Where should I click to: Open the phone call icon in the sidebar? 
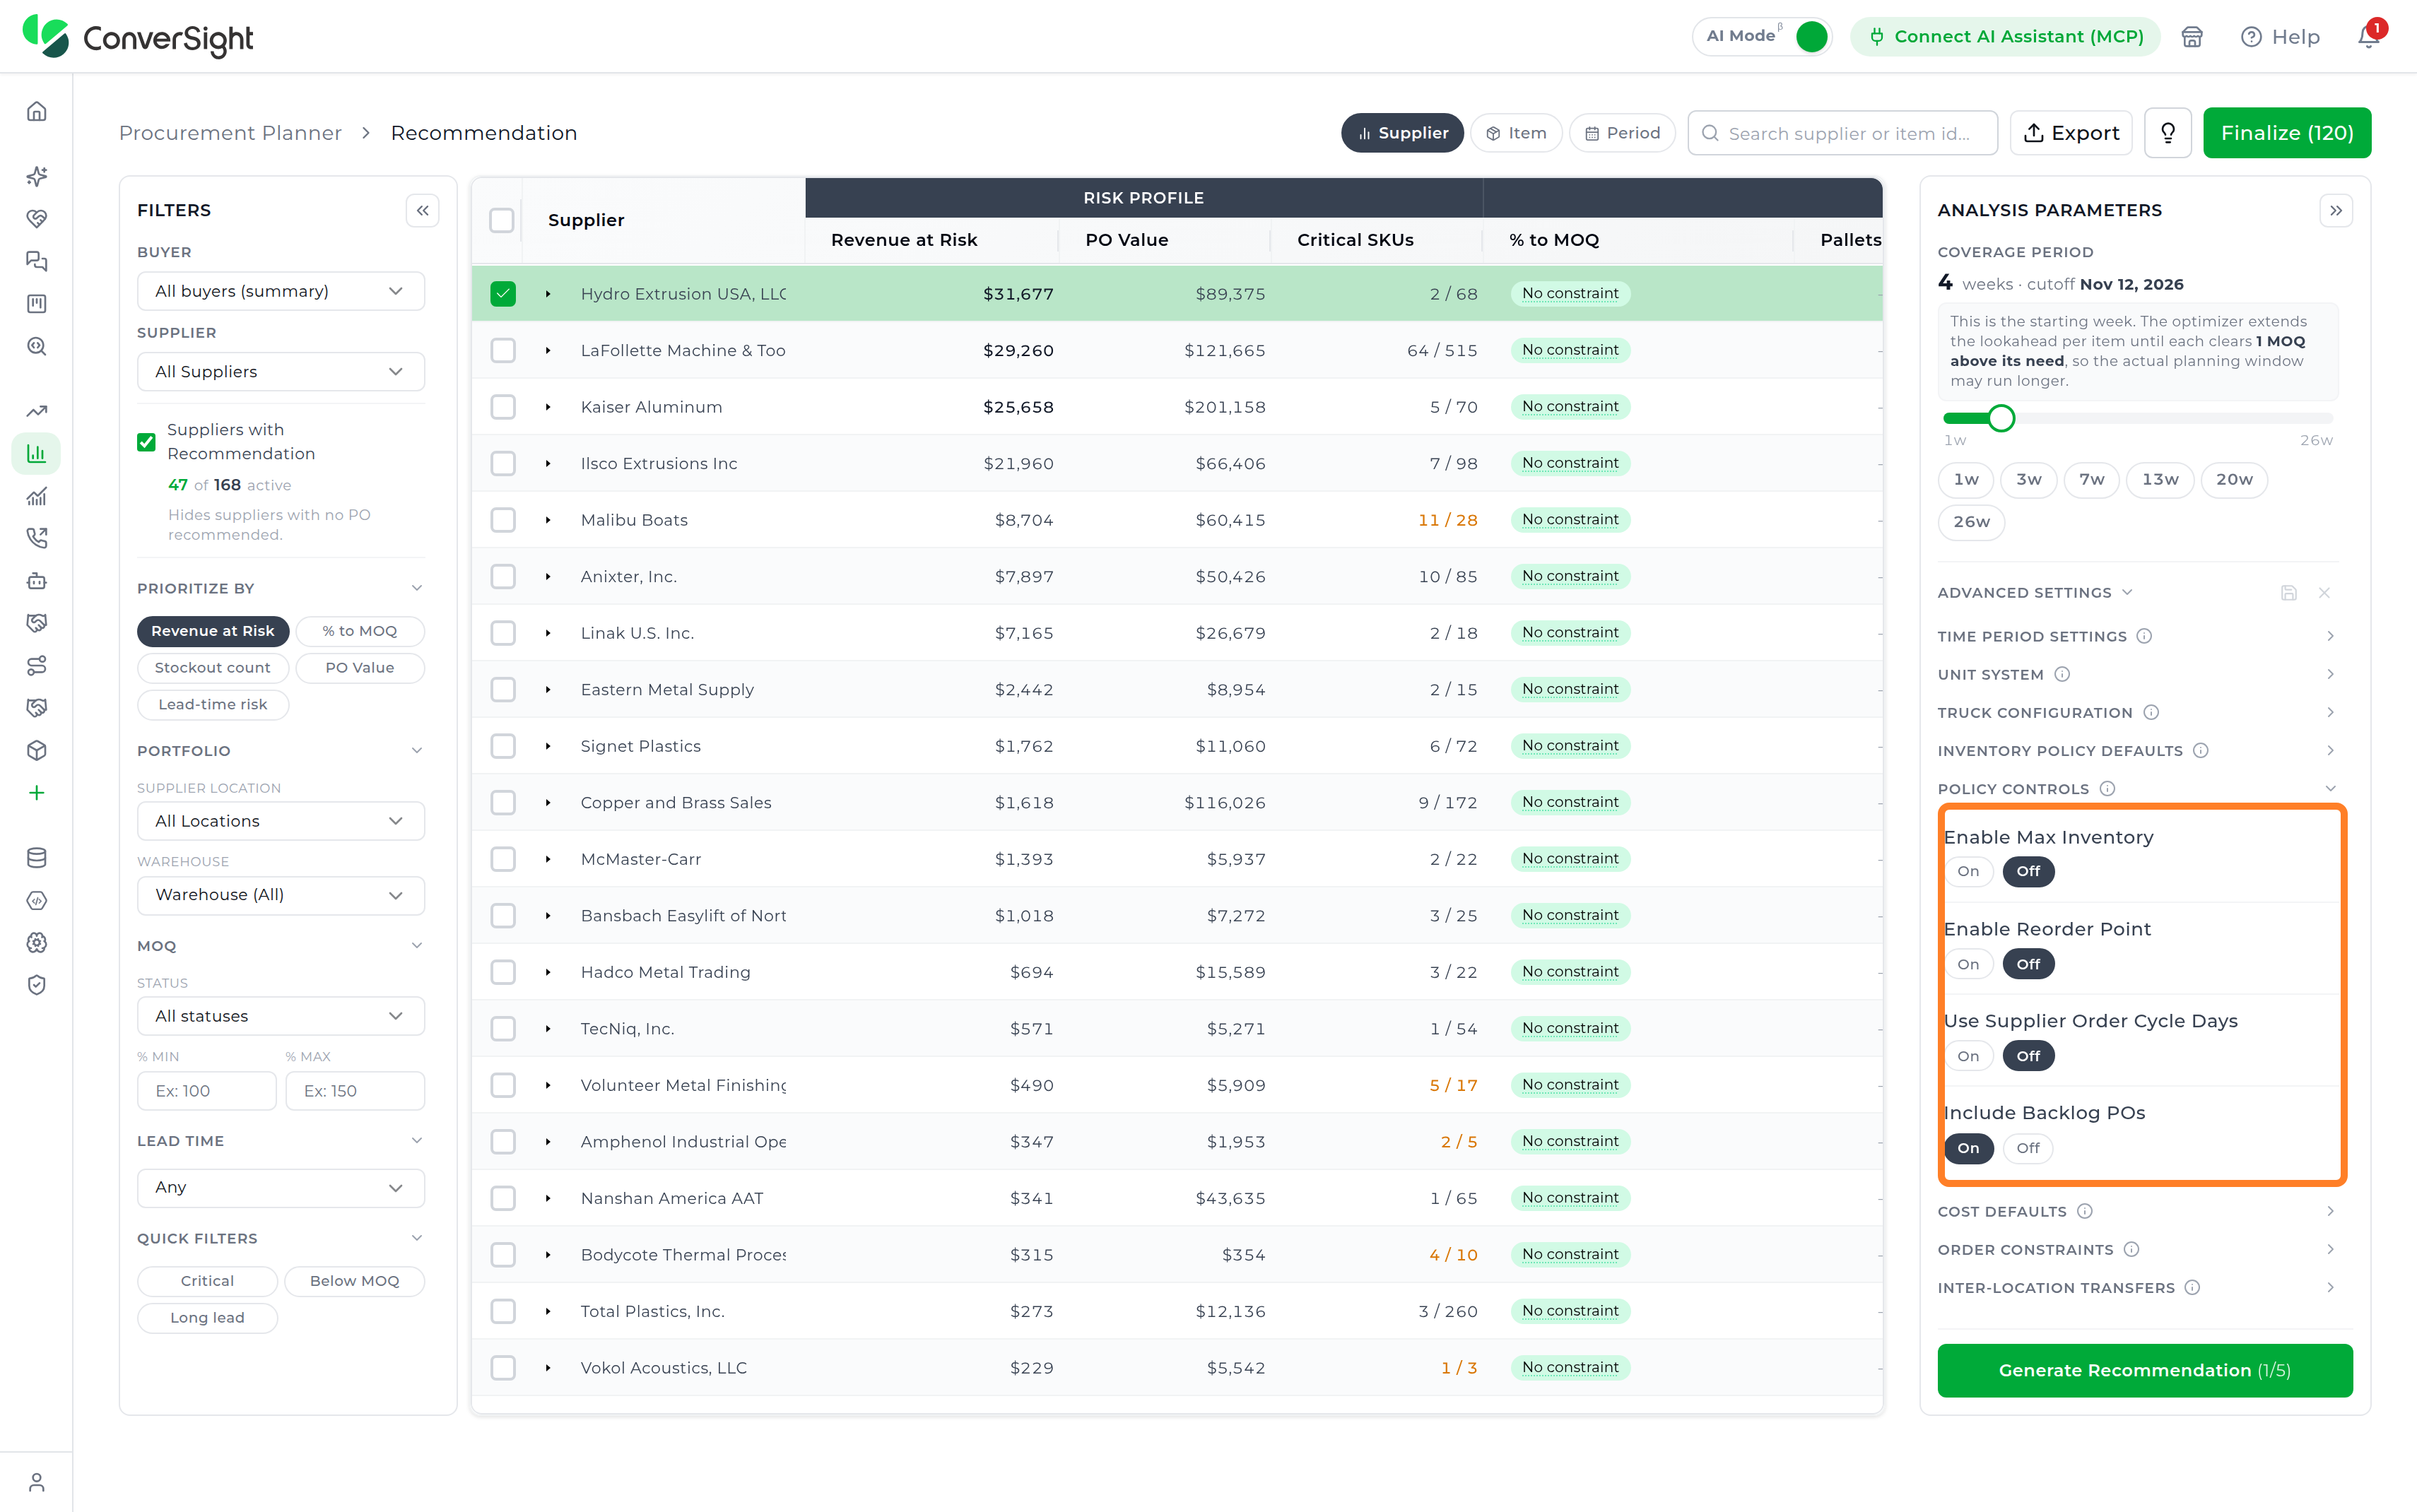tap(37, 539)
